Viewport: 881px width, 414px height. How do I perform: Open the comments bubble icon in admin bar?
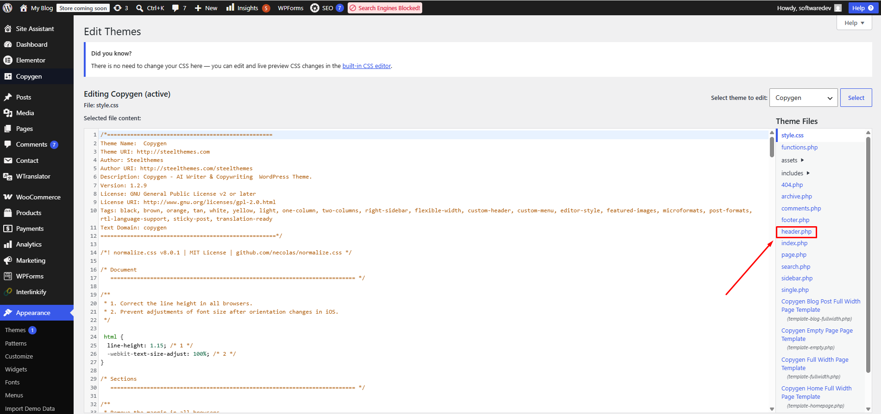pyautogui.click(x=175, y=8)
